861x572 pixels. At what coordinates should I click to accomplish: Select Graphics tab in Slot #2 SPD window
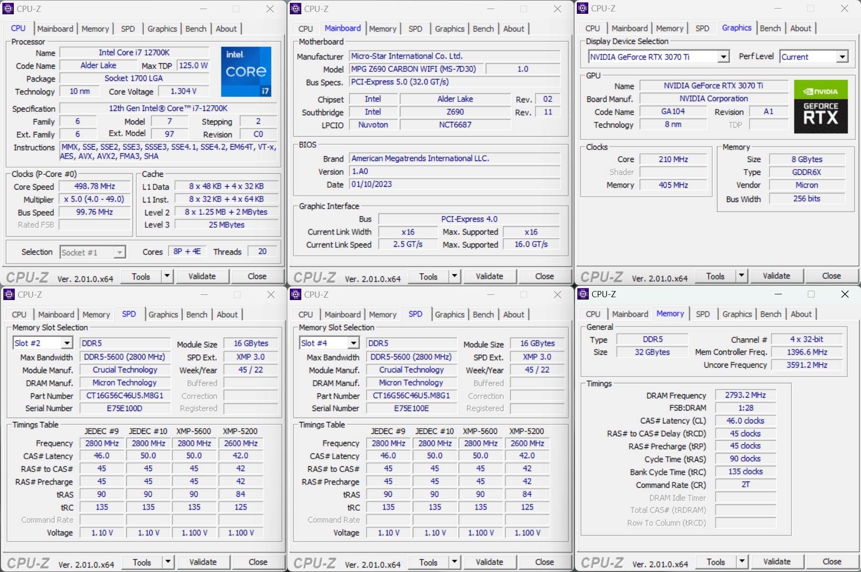click(163, 314)
